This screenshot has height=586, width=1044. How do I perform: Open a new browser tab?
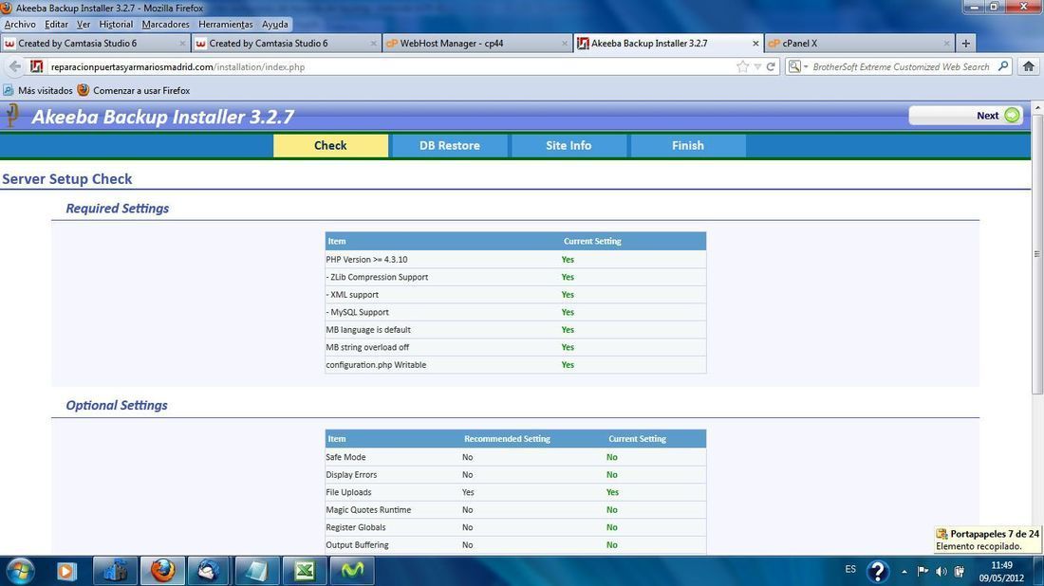[965, 44]
